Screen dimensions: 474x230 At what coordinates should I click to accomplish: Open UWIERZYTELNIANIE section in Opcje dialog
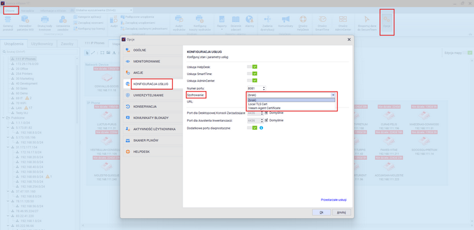point(153,95)
